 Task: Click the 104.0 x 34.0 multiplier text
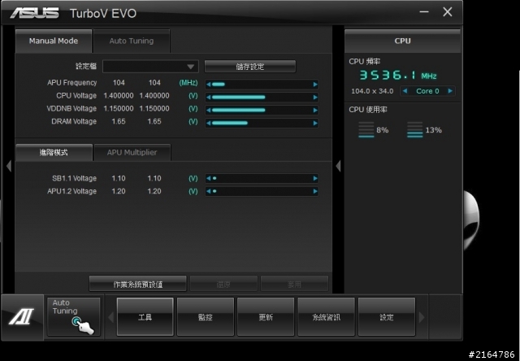[372, 91]
